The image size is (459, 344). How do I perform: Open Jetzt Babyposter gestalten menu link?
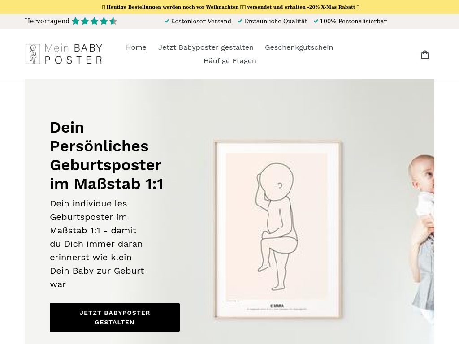pos(206,47)
